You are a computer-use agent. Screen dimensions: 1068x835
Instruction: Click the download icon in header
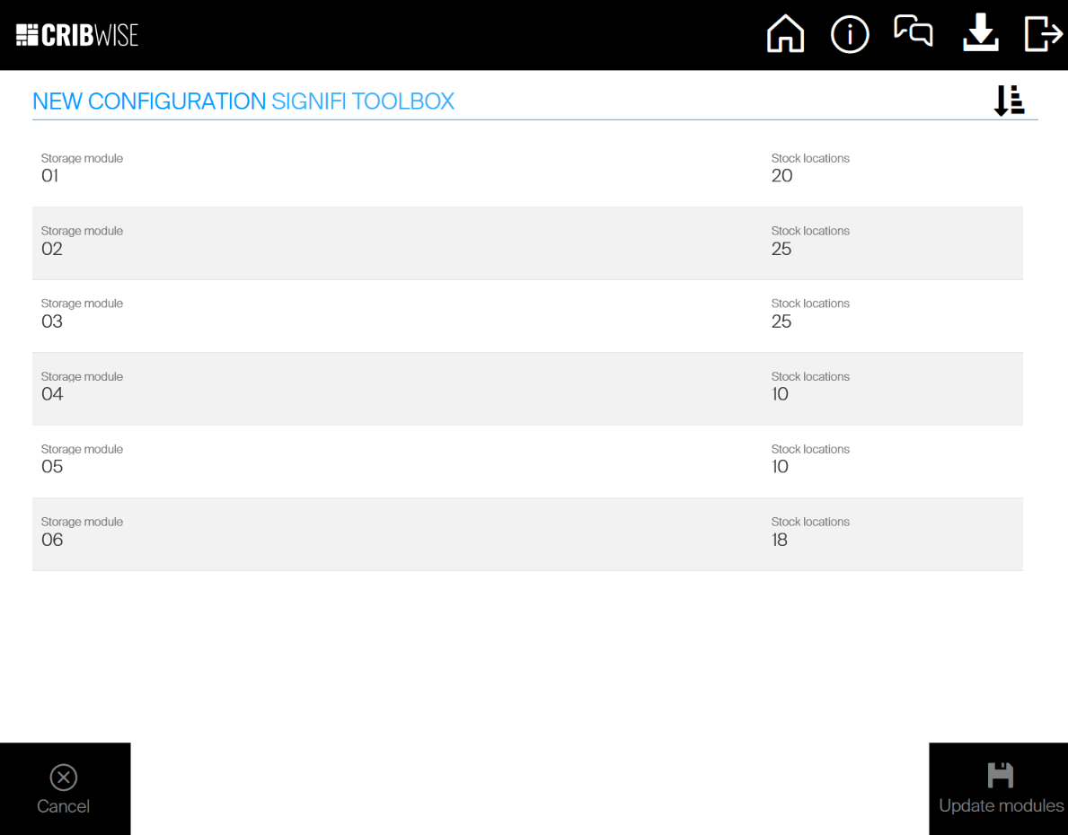point(980,34)
